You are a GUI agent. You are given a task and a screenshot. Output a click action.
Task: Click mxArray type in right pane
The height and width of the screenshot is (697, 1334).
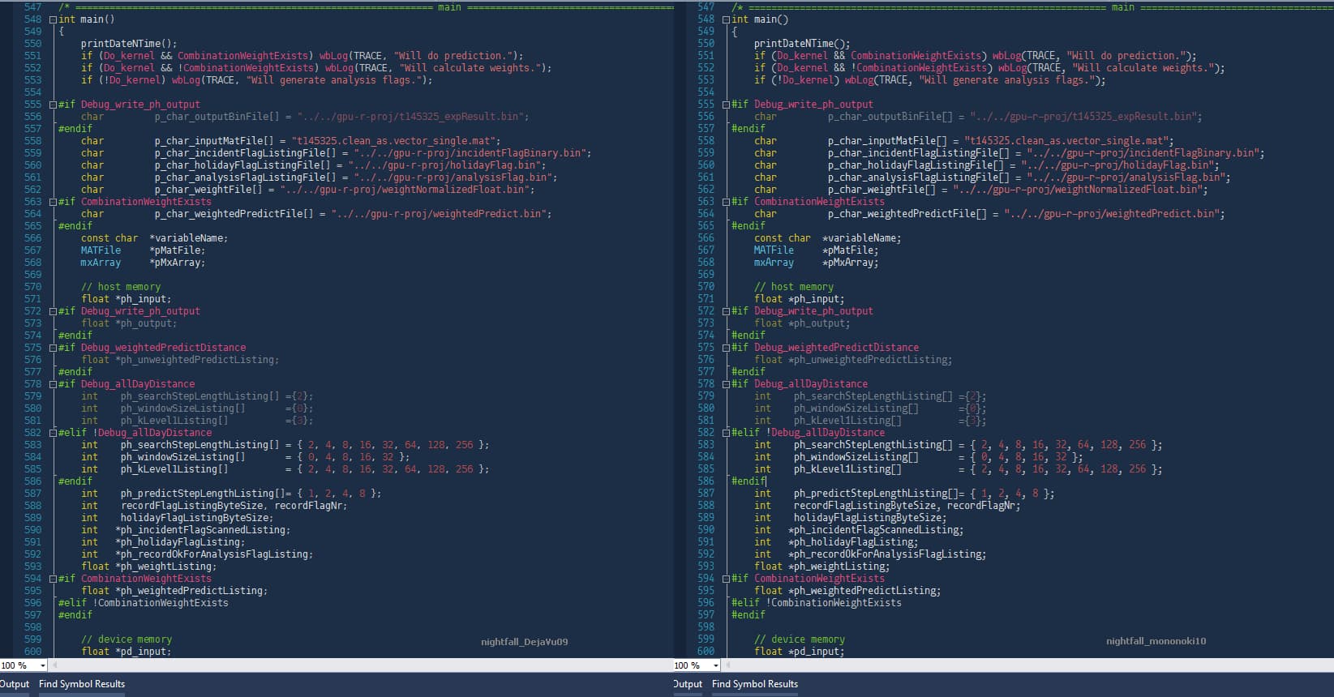[774, 263]
